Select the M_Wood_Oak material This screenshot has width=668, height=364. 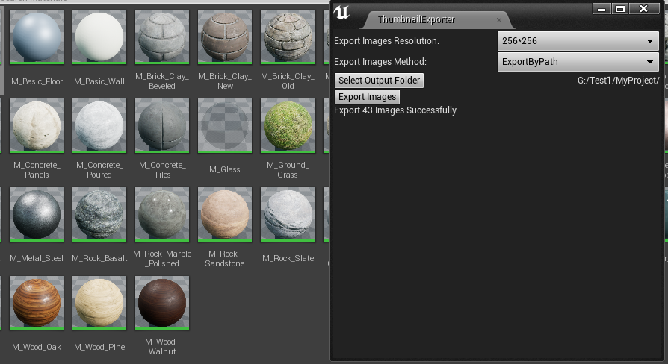(37, 303)
